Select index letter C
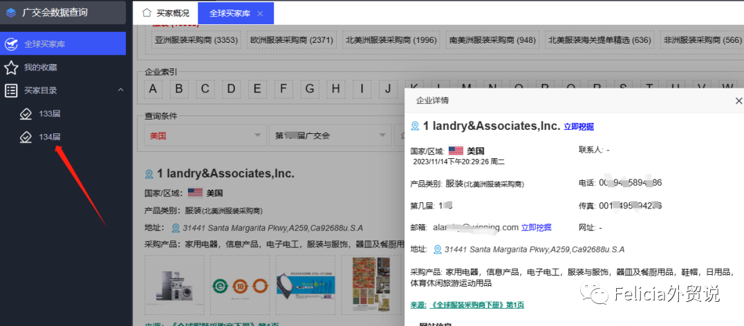744x326 pixels. [205, 88]
